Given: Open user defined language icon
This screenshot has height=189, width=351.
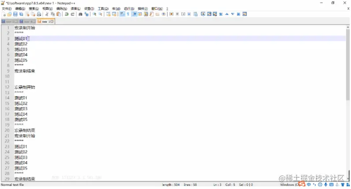Looking at the screenshot, I should [x=140, y=14].
